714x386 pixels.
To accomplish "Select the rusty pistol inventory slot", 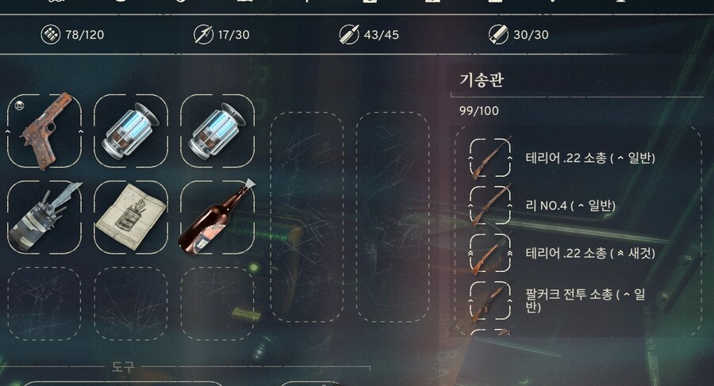I will [x=44, y=131].
